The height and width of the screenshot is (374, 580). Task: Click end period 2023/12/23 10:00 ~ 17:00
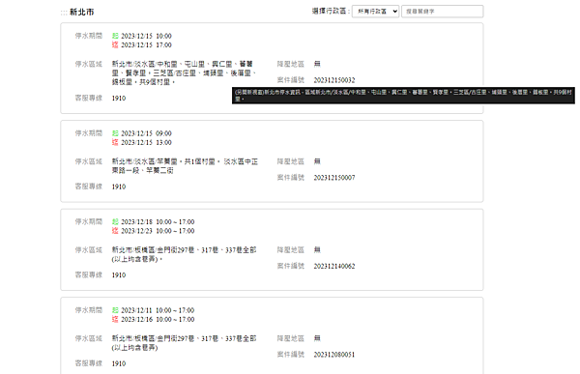158,231
